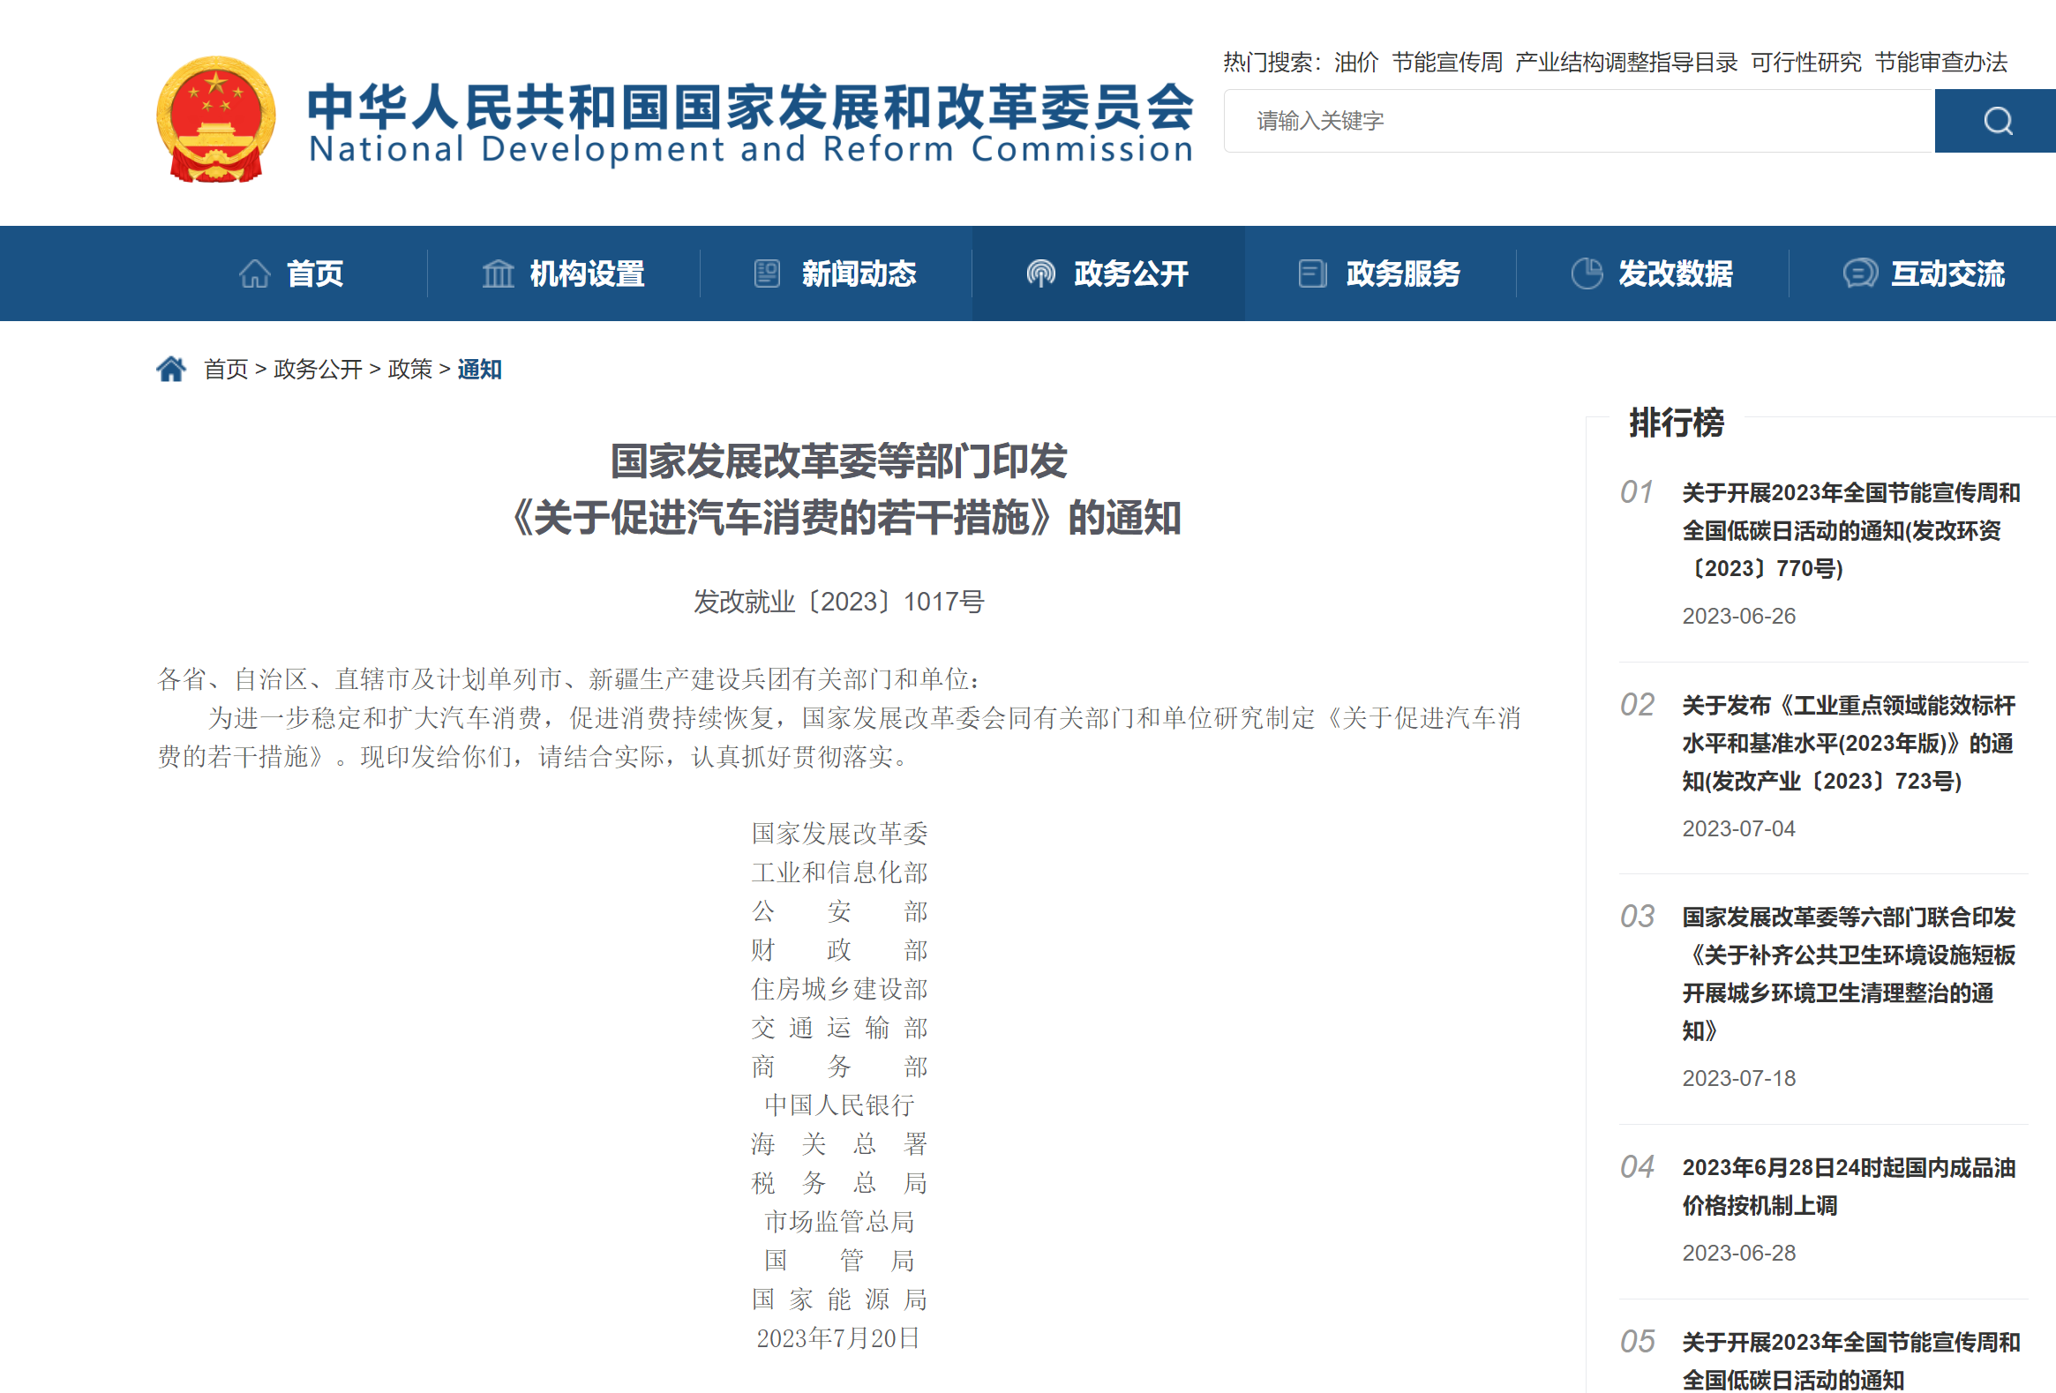Click the house icon beside 首页 nav
Viewport: 2056px width, 1393px height.
(255, 273)
